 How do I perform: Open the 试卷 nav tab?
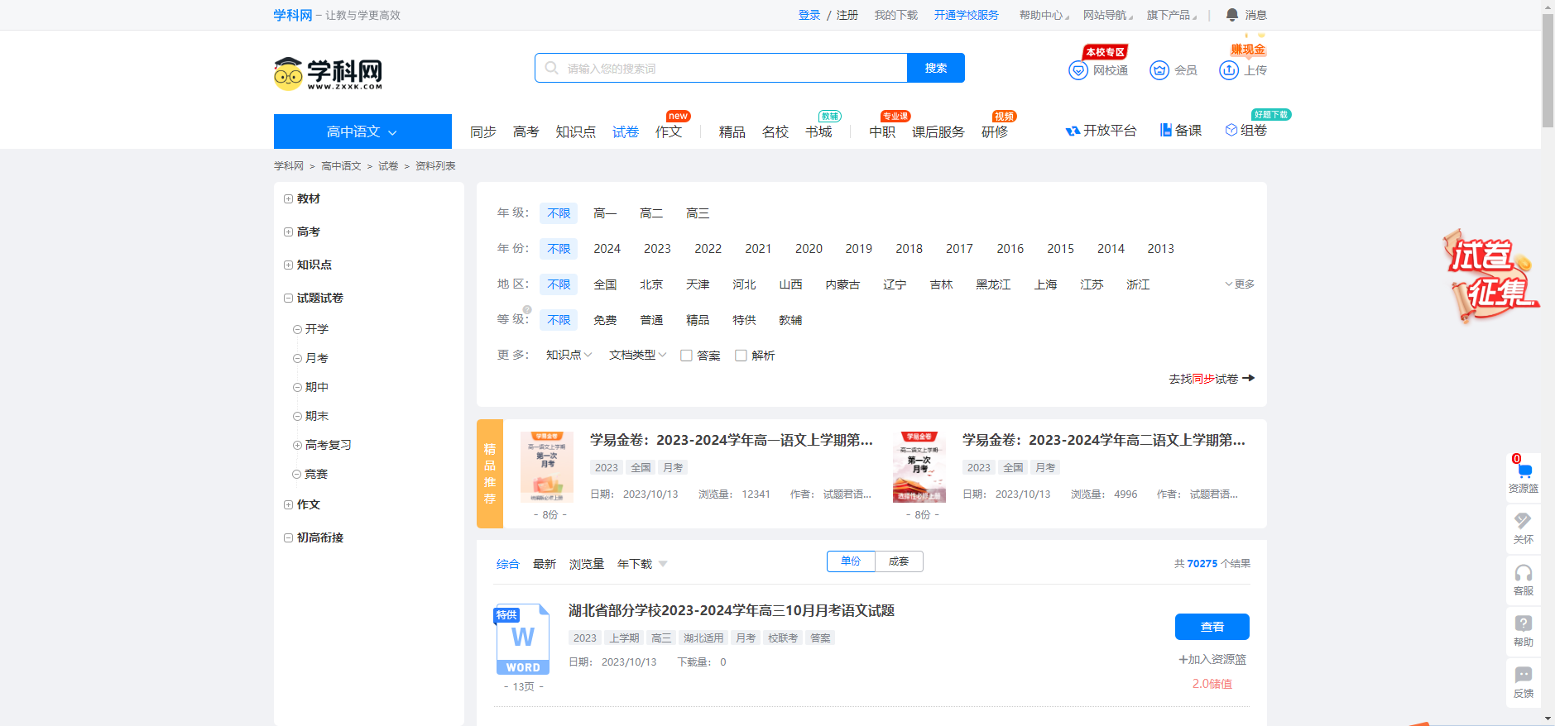[x=626, y=132]
